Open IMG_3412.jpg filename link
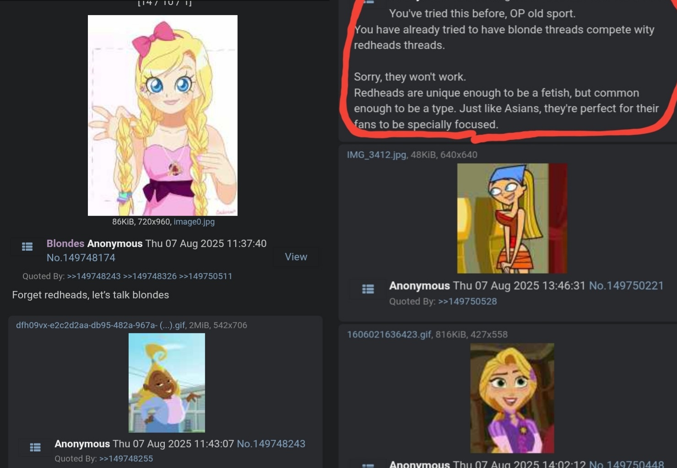This screenshot has height=468, width=677. pyautogui.click(x=376, y=155)
